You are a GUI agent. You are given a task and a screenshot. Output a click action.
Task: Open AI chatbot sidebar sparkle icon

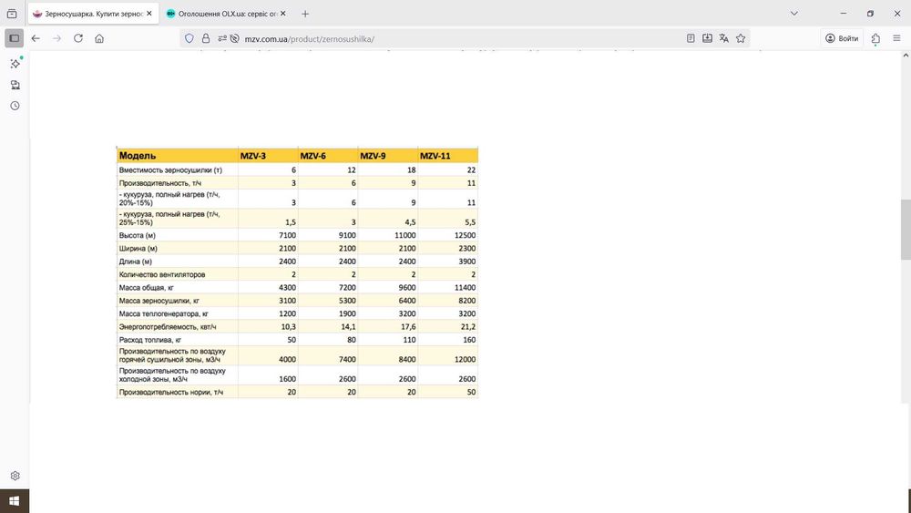point(15,63)
